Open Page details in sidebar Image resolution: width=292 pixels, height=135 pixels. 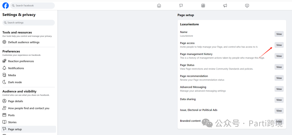(15, 101)
